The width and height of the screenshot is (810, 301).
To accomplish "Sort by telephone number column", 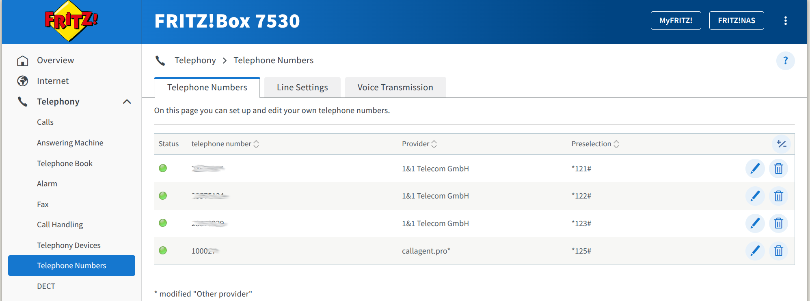I will (225, 144).
